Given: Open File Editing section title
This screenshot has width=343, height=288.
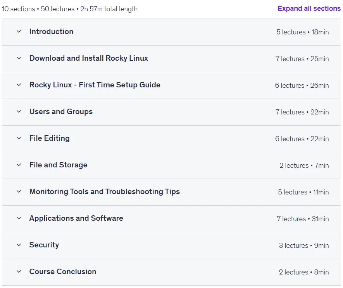Looking at the screenshot, I should point(50,138).
